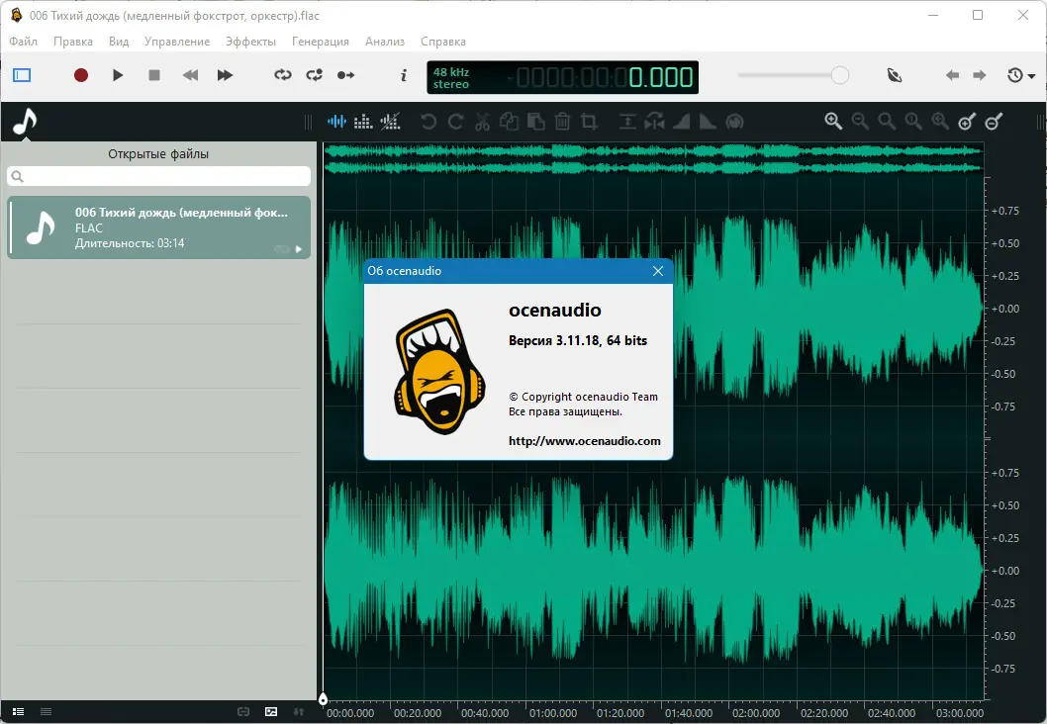Image resolution: width=1047 pixels, height=724 pixels.
Task: Click the Redo icon
Action: point(455,122)
